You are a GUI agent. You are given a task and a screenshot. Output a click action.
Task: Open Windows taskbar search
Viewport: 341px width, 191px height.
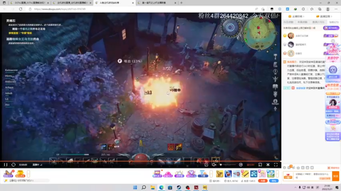[x=144, y=187]
